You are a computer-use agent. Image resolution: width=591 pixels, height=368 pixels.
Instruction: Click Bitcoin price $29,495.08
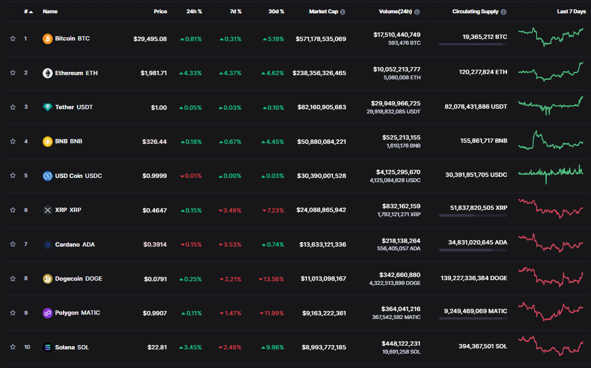click(x=150, y=39)
